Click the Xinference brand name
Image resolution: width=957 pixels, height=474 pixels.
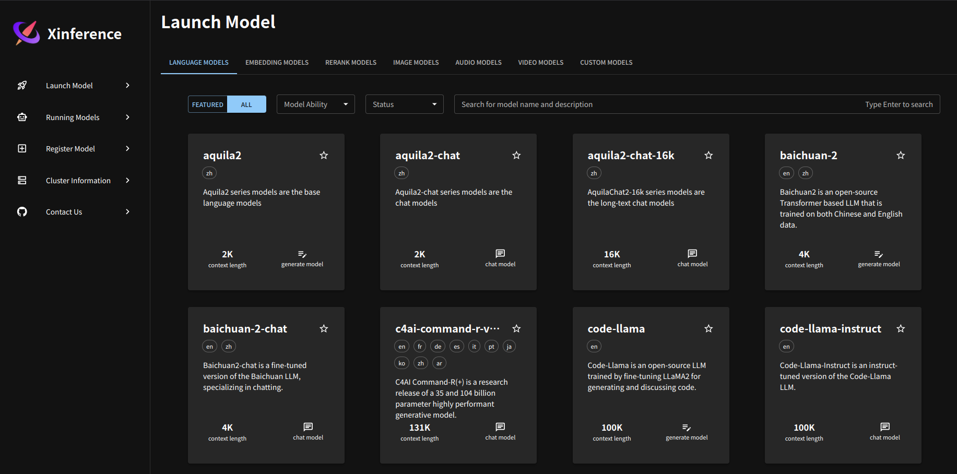(x=84, y=34)
